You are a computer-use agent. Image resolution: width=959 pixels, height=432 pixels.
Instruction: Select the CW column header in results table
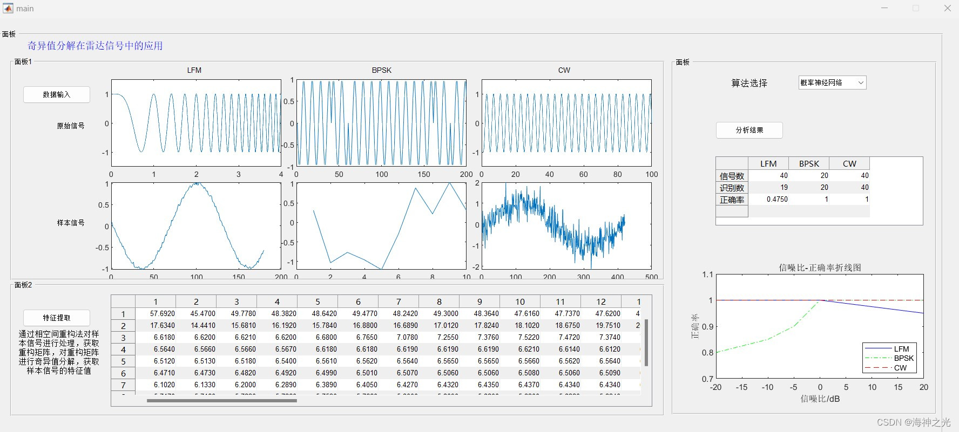pyautogui.click(x=849, y=163)
